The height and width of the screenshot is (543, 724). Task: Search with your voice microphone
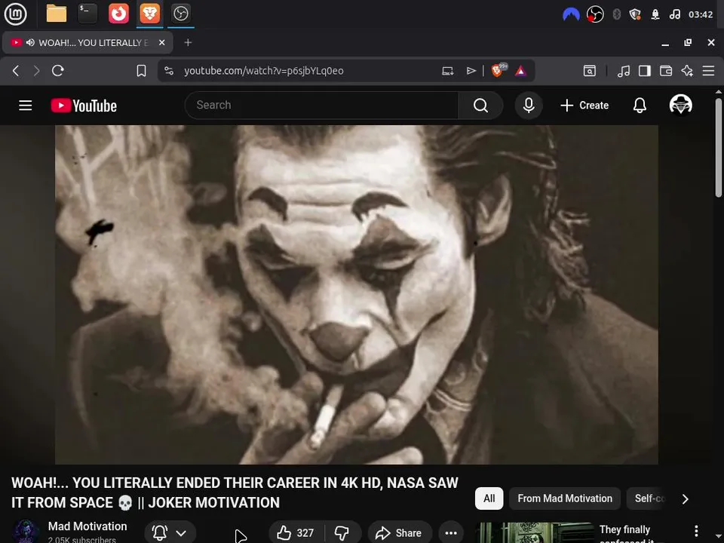529,106
